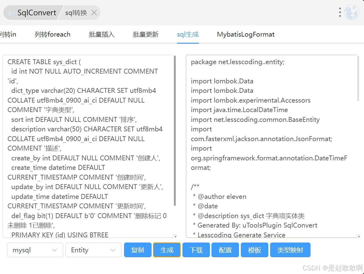This screenshot has height=274, width=364.
Task: Click 'import net.lesscoding.common.BaseEntity' line
Action: coord(255,119)
